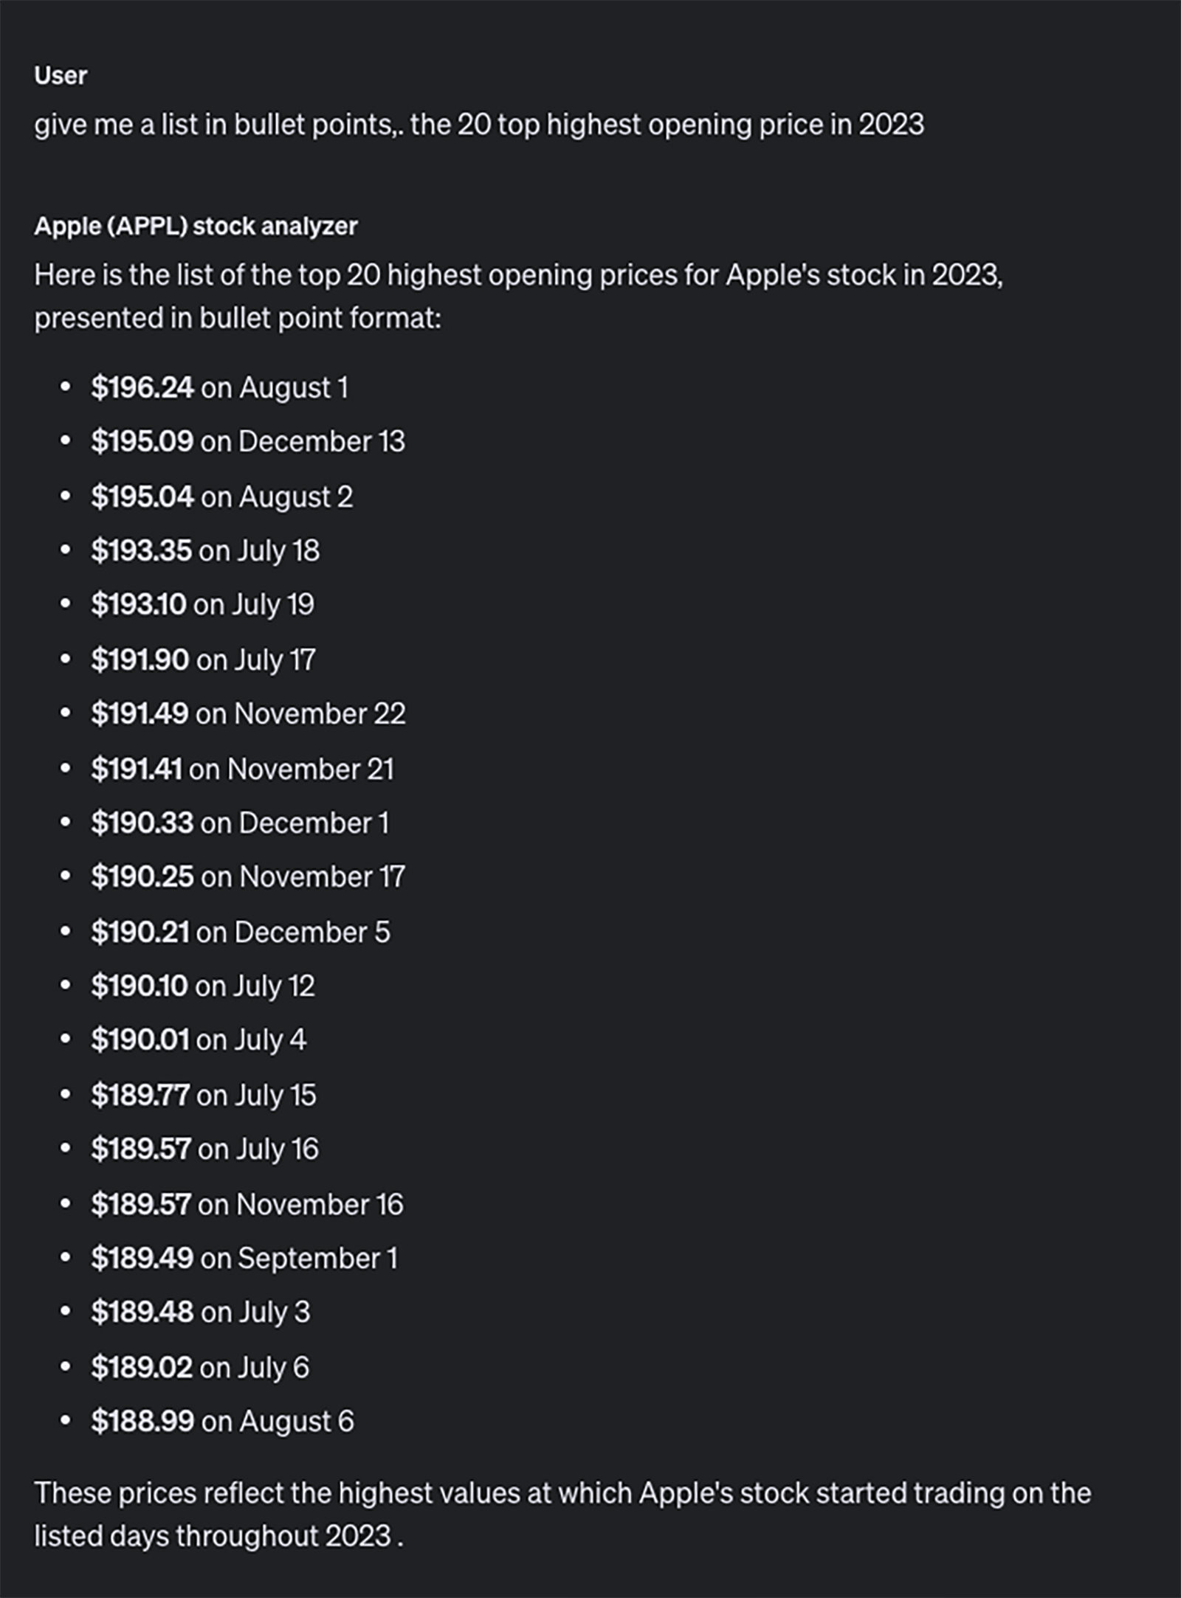Image resolution: width=1181 pixels, height=1598 pixels.
Task: Select the $193.35 on July 18 entry
Action: [205, 550]
